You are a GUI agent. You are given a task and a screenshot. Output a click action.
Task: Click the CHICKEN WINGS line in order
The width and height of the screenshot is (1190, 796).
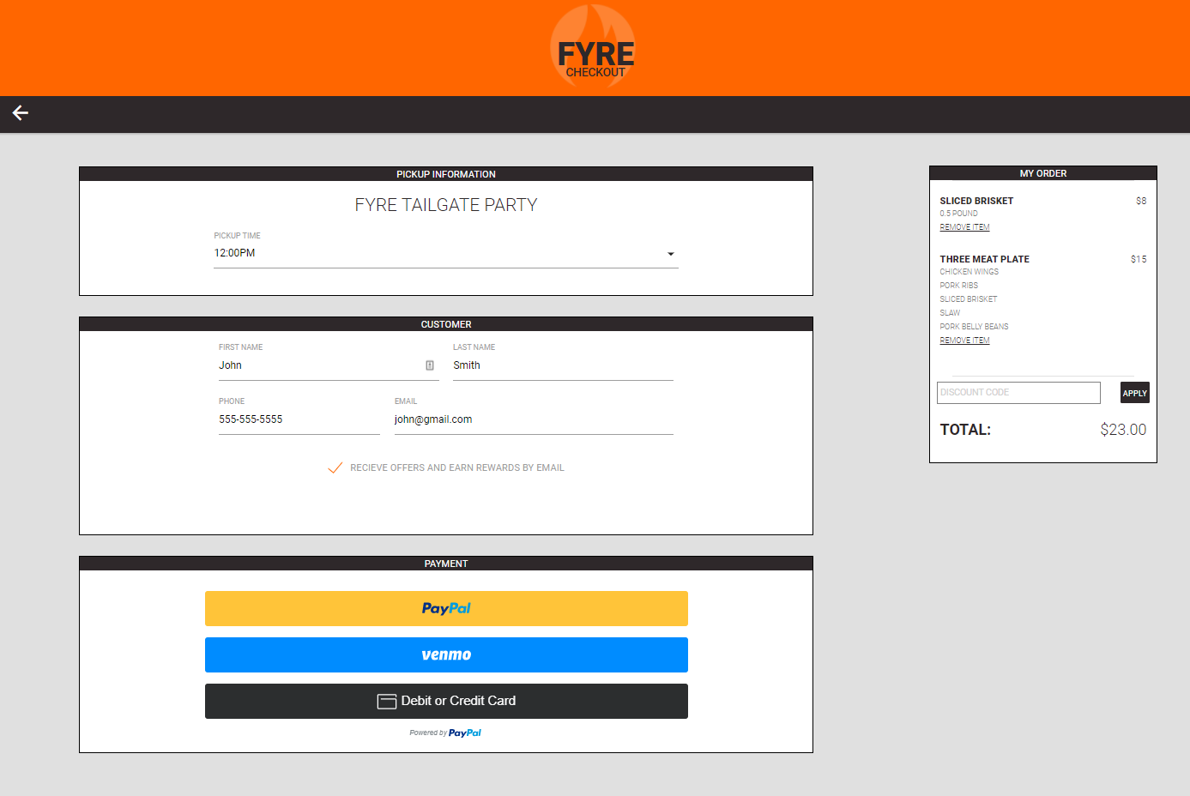click(969, 272)
